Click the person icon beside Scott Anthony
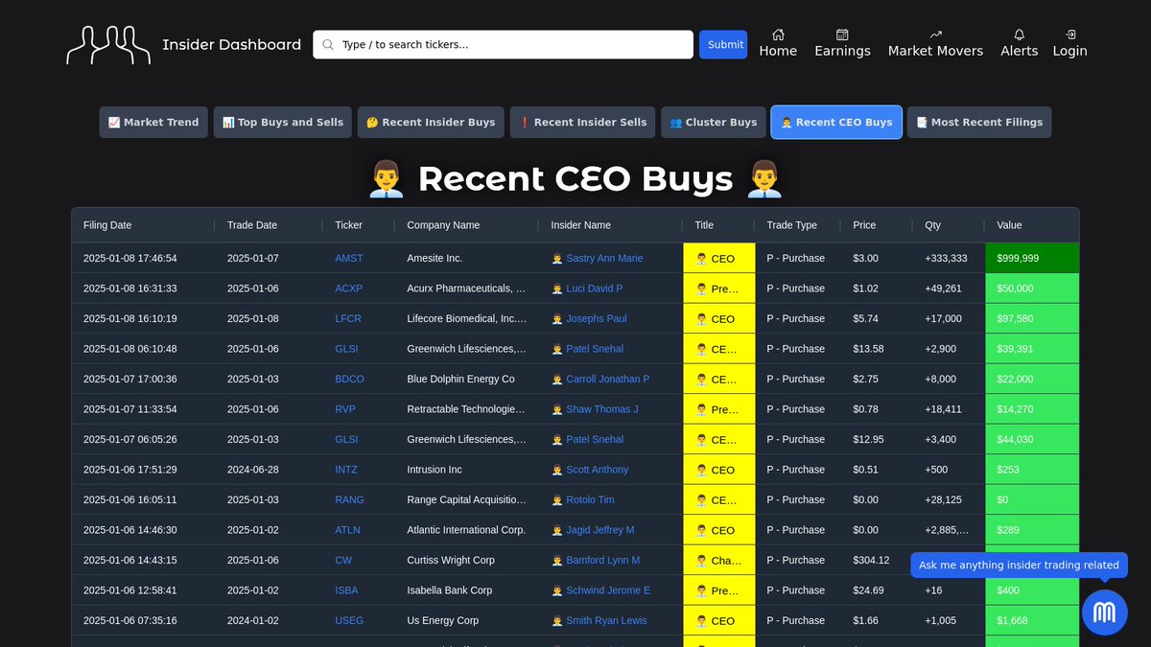The image size is (1151, 647). 557,470
